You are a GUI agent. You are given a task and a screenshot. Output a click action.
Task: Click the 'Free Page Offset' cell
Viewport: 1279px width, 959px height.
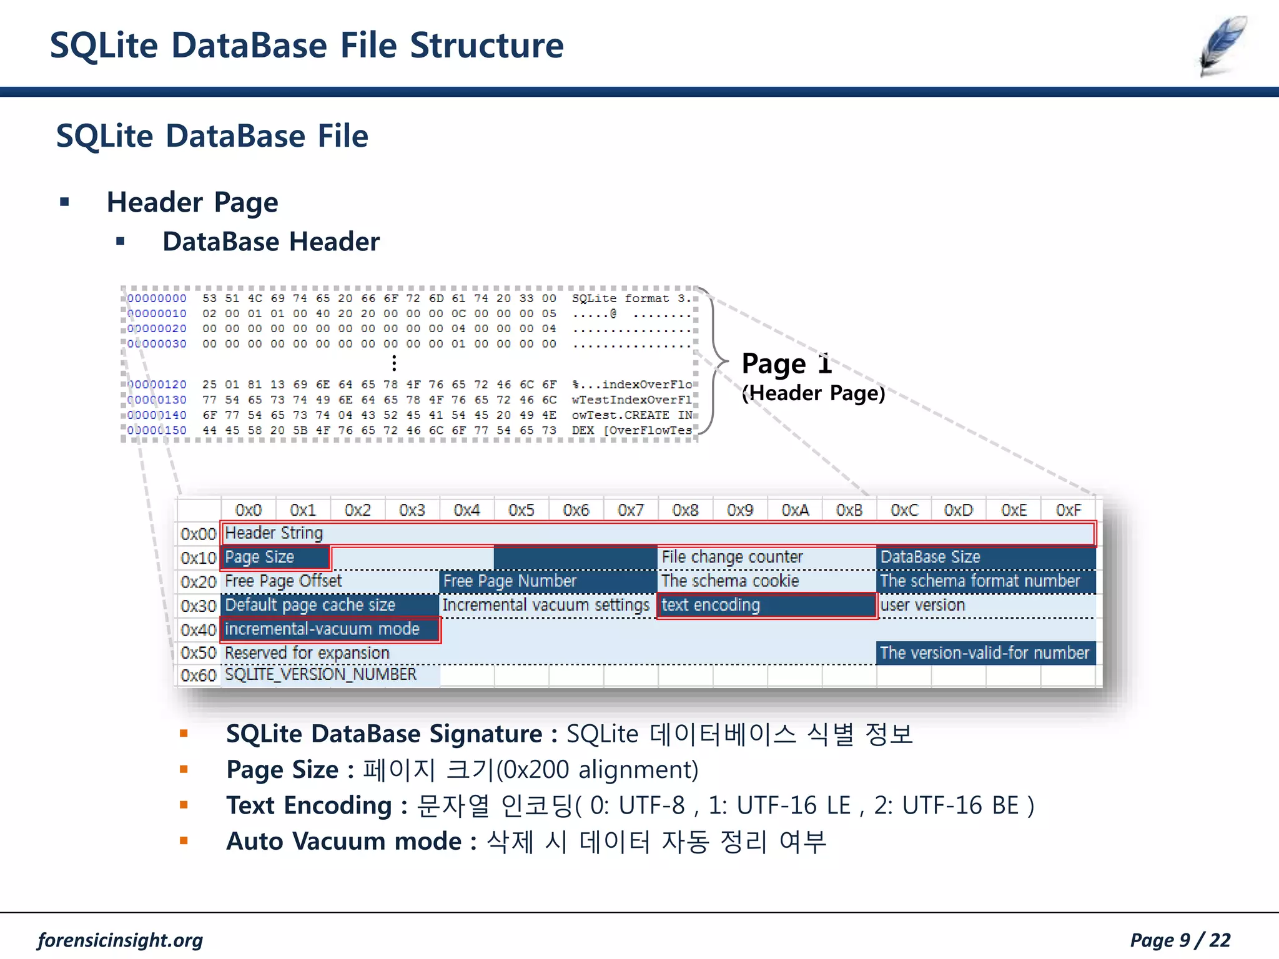pyautogui.click(x=330, y=581)
